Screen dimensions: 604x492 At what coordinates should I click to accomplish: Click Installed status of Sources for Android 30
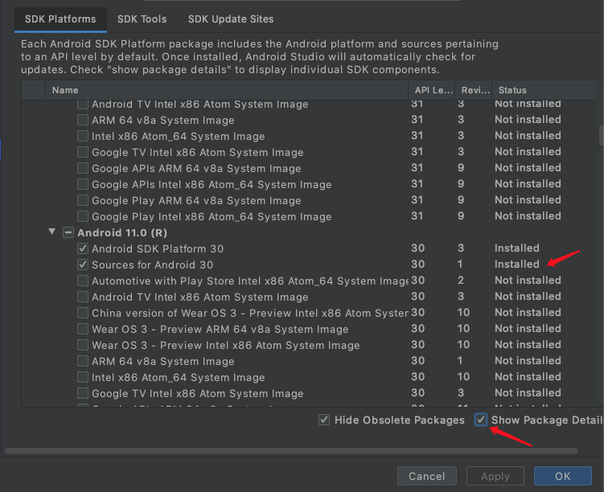coord(517,264)
